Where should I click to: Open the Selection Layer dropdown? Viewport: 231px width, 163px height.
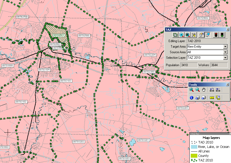pos(225,58)
